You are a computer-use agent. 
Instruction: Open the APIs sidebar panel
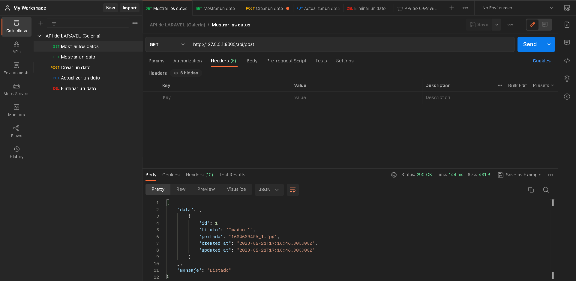click(16, 48)
